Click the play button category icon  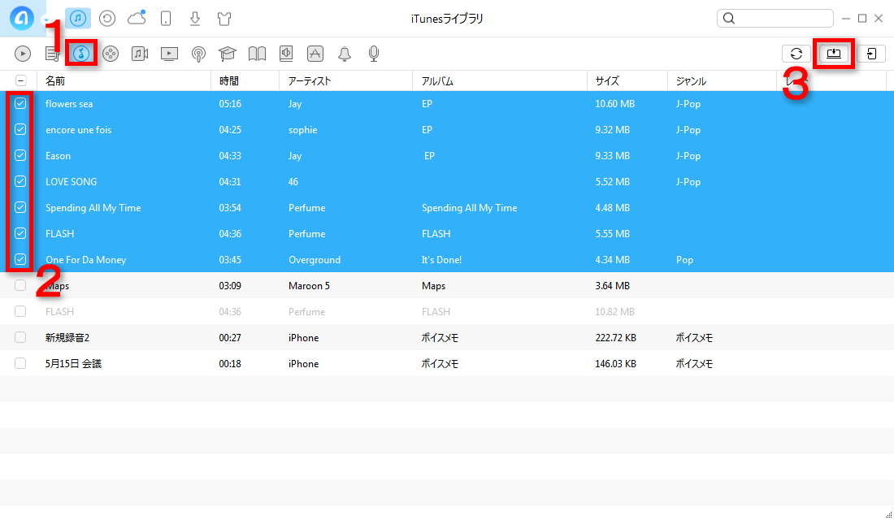23,54
